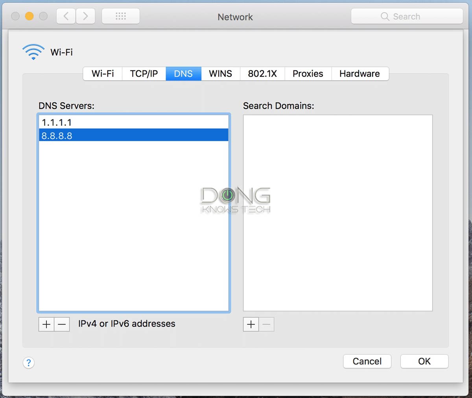Add a new DNS server with plus button
This screenshot has width=472, height=398.
point(46,324)
